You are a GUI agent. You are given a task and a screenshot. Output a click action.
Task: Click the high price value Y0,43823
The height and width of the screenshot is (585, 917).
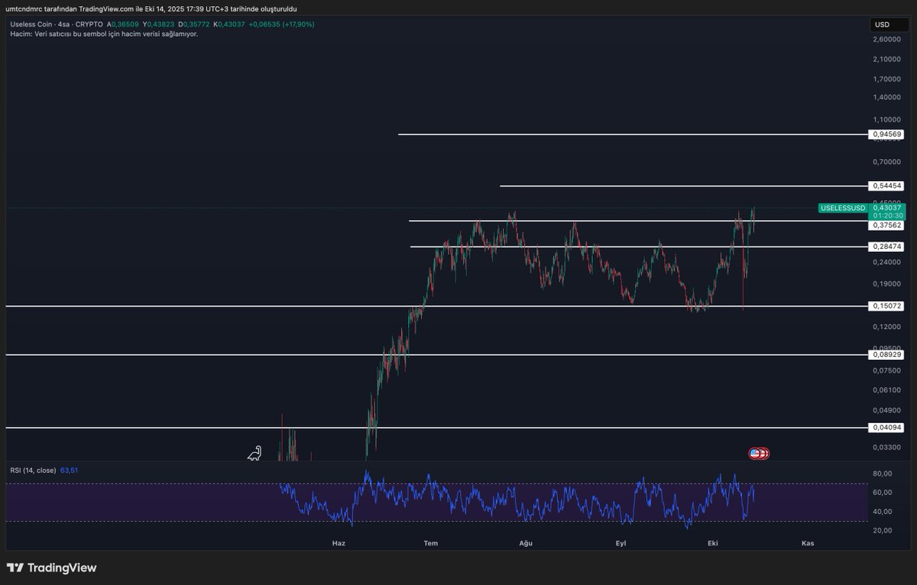pyautogui.click(x=158, y=24)
